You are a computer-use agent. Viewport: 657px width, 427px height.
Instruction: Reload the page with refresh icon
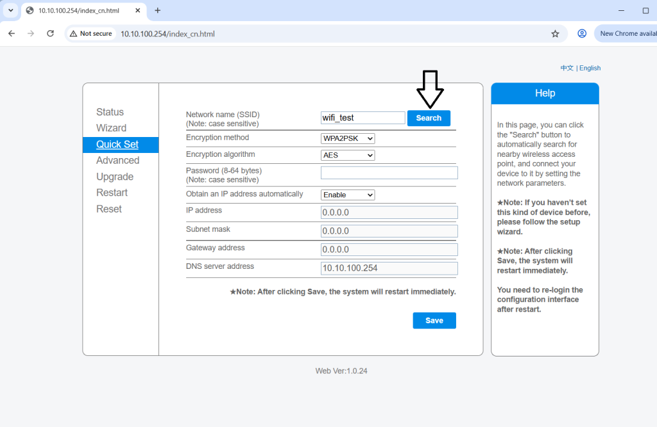[50, 33]
